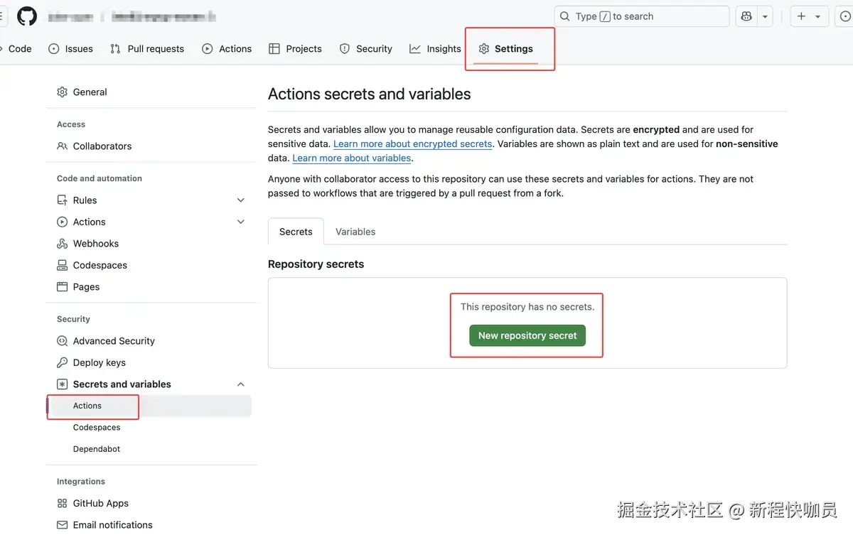Screen dimensions: 853x535
Task: Open the Projects table icon tab
Action: tap(274, 49)
